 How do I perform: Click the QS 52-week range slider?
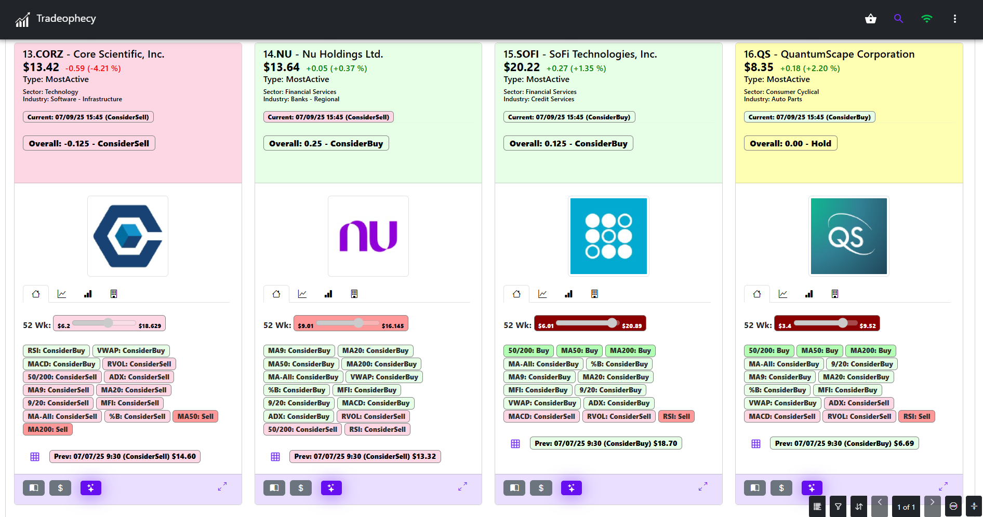(x=826, y=323)
